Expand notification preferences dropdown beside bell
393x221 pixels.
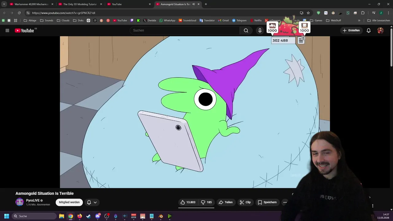[95, 202]
